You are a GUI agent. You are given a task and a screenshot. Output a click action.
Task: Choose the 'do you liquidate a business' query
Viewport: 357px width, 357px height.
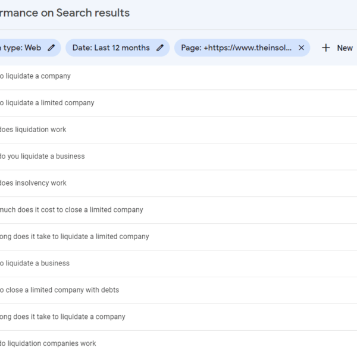click(43, 156)
